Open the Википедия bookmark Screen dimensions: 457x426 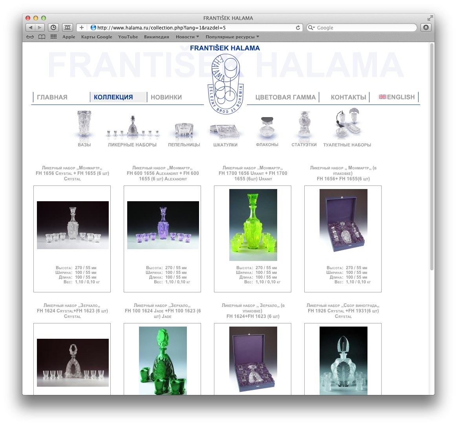coord(157,37)
